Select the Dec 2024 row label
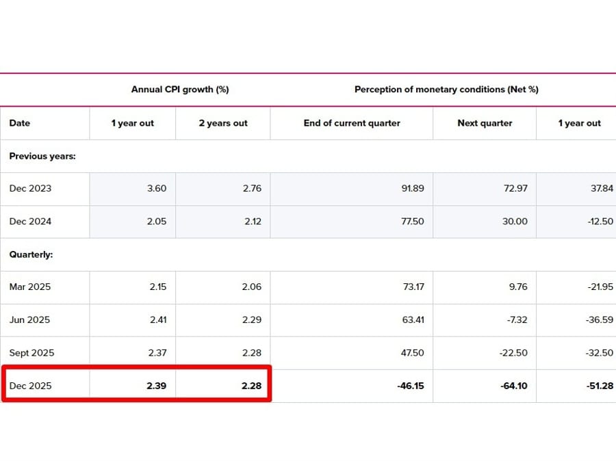Image resolution: width=616 pixels, height=461 pixels. tap(30, 222)
